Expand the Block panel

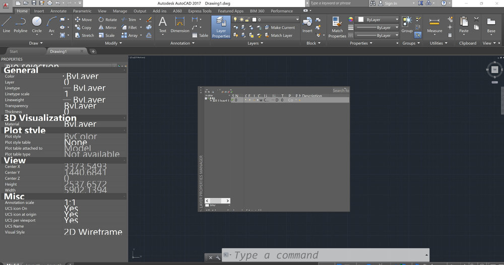pyautogui.click(x=313, y=43)
